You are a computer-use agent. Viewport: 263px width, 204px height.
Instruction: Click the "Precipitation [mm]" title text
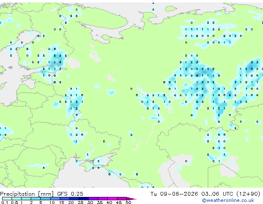point(27,194)
